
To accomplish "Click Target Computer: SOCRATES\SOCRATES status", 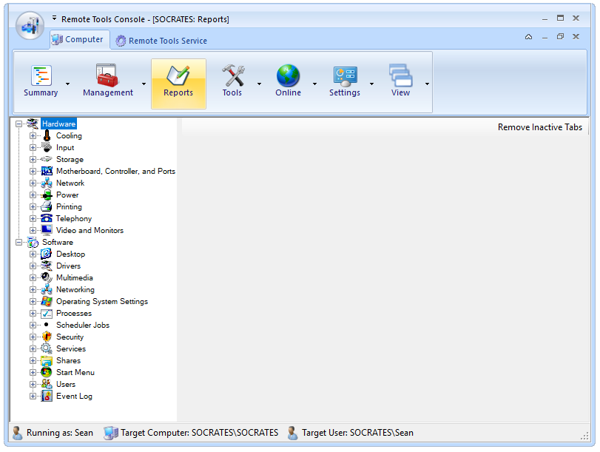I will [x=192, y=433].
